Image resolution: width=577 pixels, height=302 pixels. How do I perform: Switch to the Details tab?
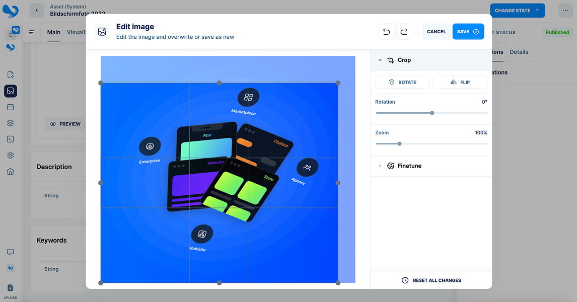[x=519, y=52]
